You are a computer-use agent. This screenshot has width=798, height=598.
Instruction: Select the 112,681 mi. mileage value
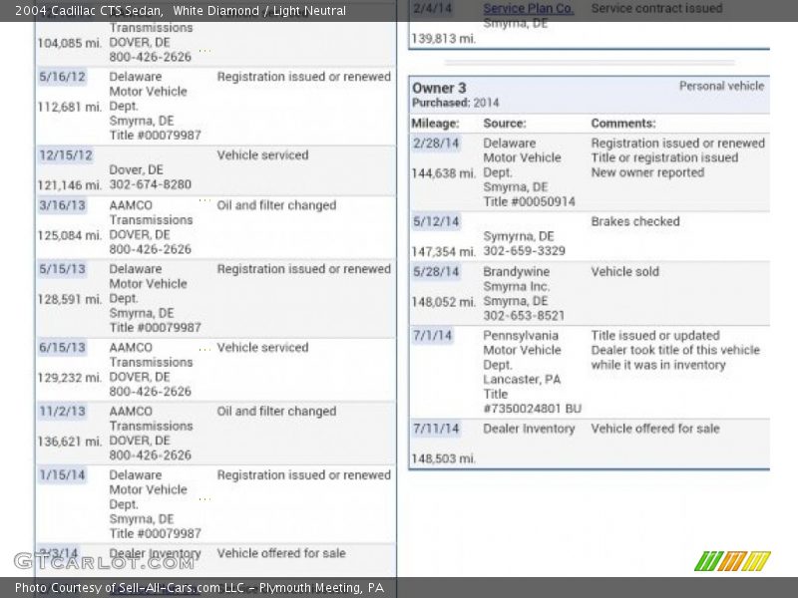coord(69,107)
